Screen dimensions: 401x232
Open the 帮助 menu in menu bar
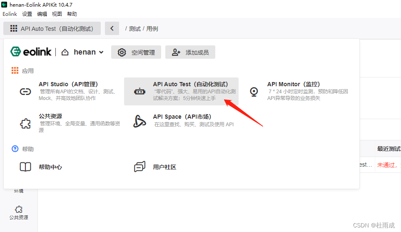[72, 14]
